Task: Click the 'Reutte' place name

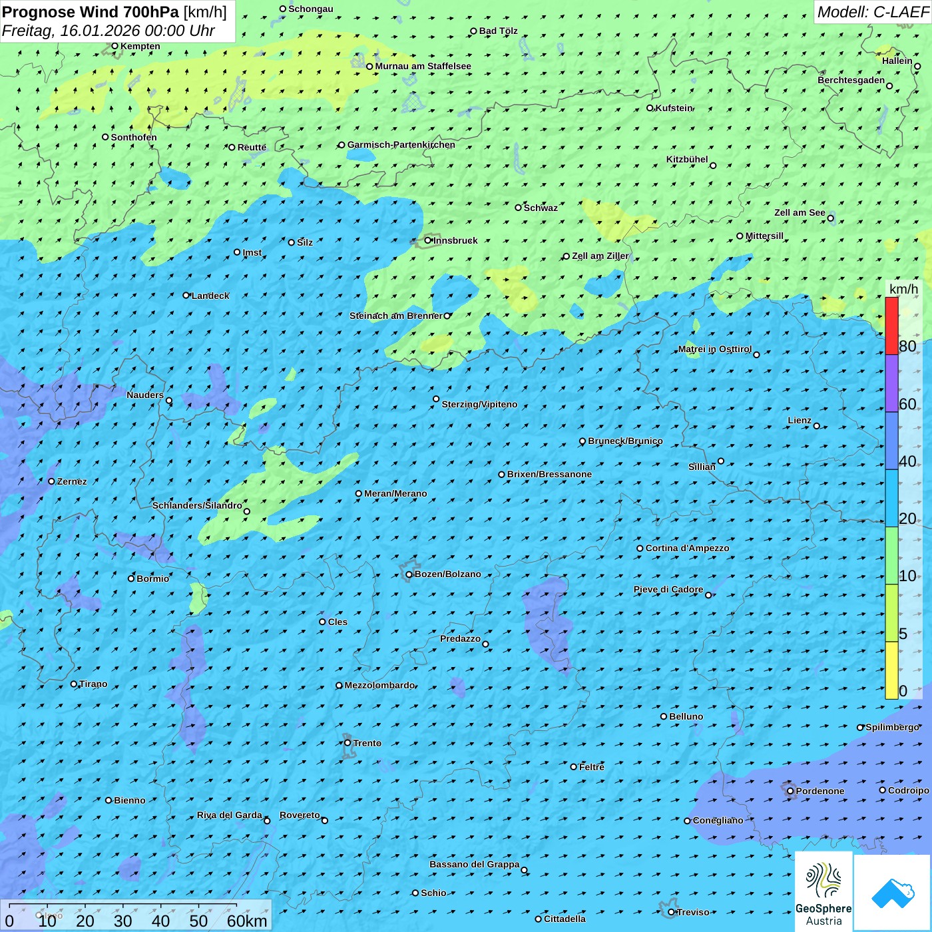Action: coord(252,147)
